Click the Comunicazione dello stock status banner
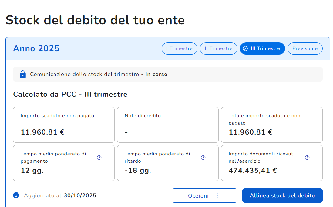The height and width of the screenshot is (207, 333). click(x=168, y=74)
